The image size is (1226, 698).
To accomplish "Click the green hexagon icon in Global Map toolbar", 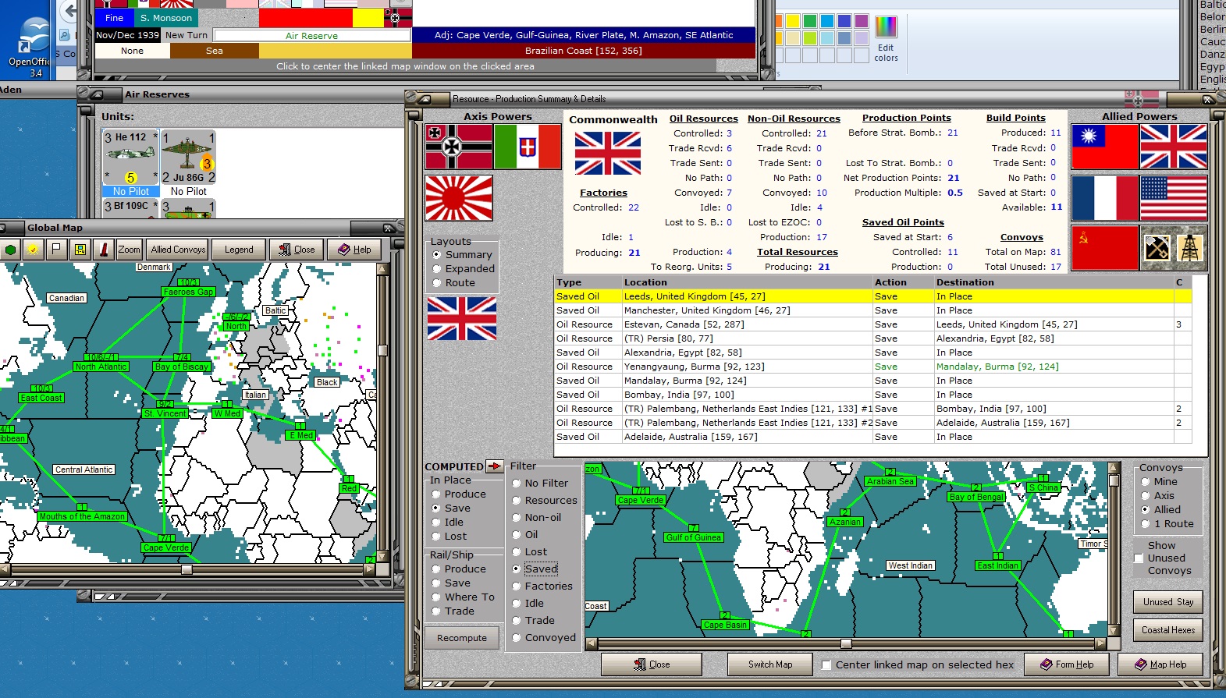I will point(11,250).
